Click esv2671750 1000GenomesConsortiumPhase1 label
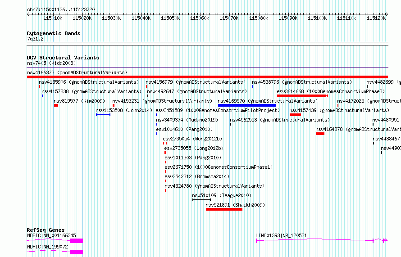The width and height of the screenshot is (401, 257). click(219, 167)
